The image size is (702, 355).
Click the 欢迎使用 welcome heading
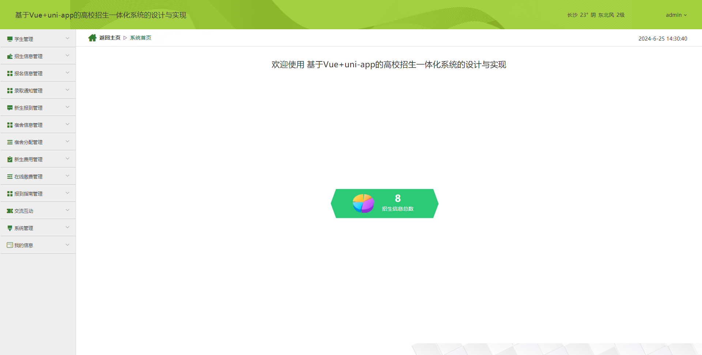[389, 65]
